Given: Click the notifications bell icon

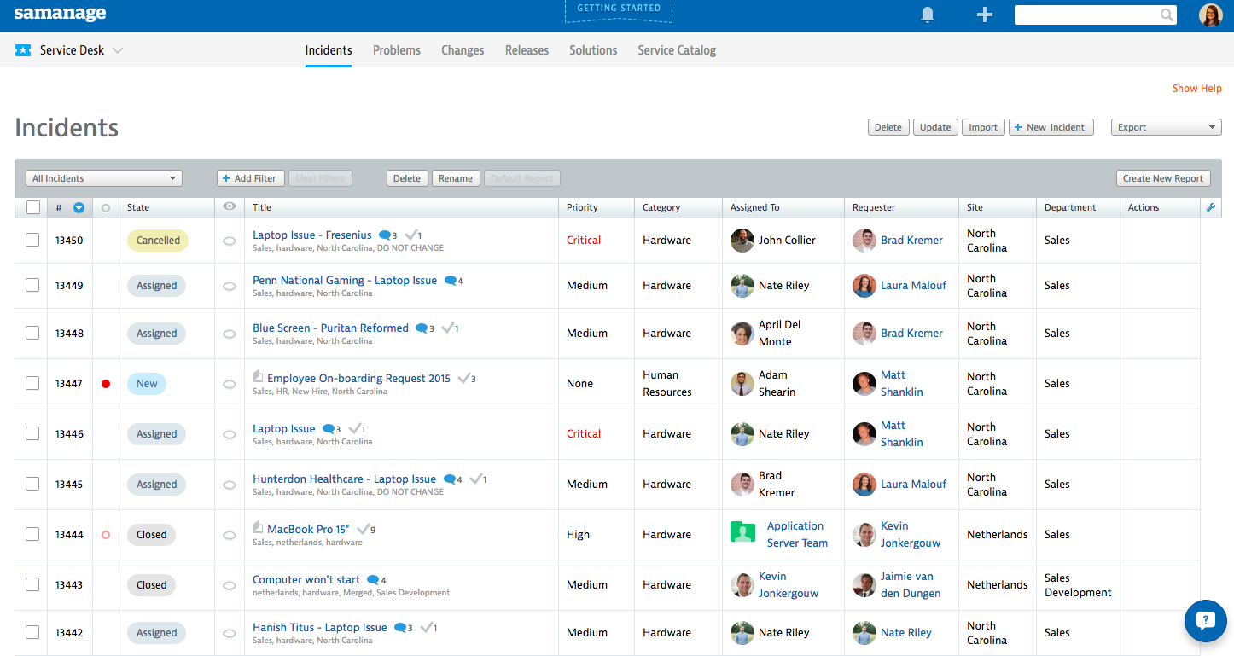Looking at the screenshot, I should [x=928, y=15].
